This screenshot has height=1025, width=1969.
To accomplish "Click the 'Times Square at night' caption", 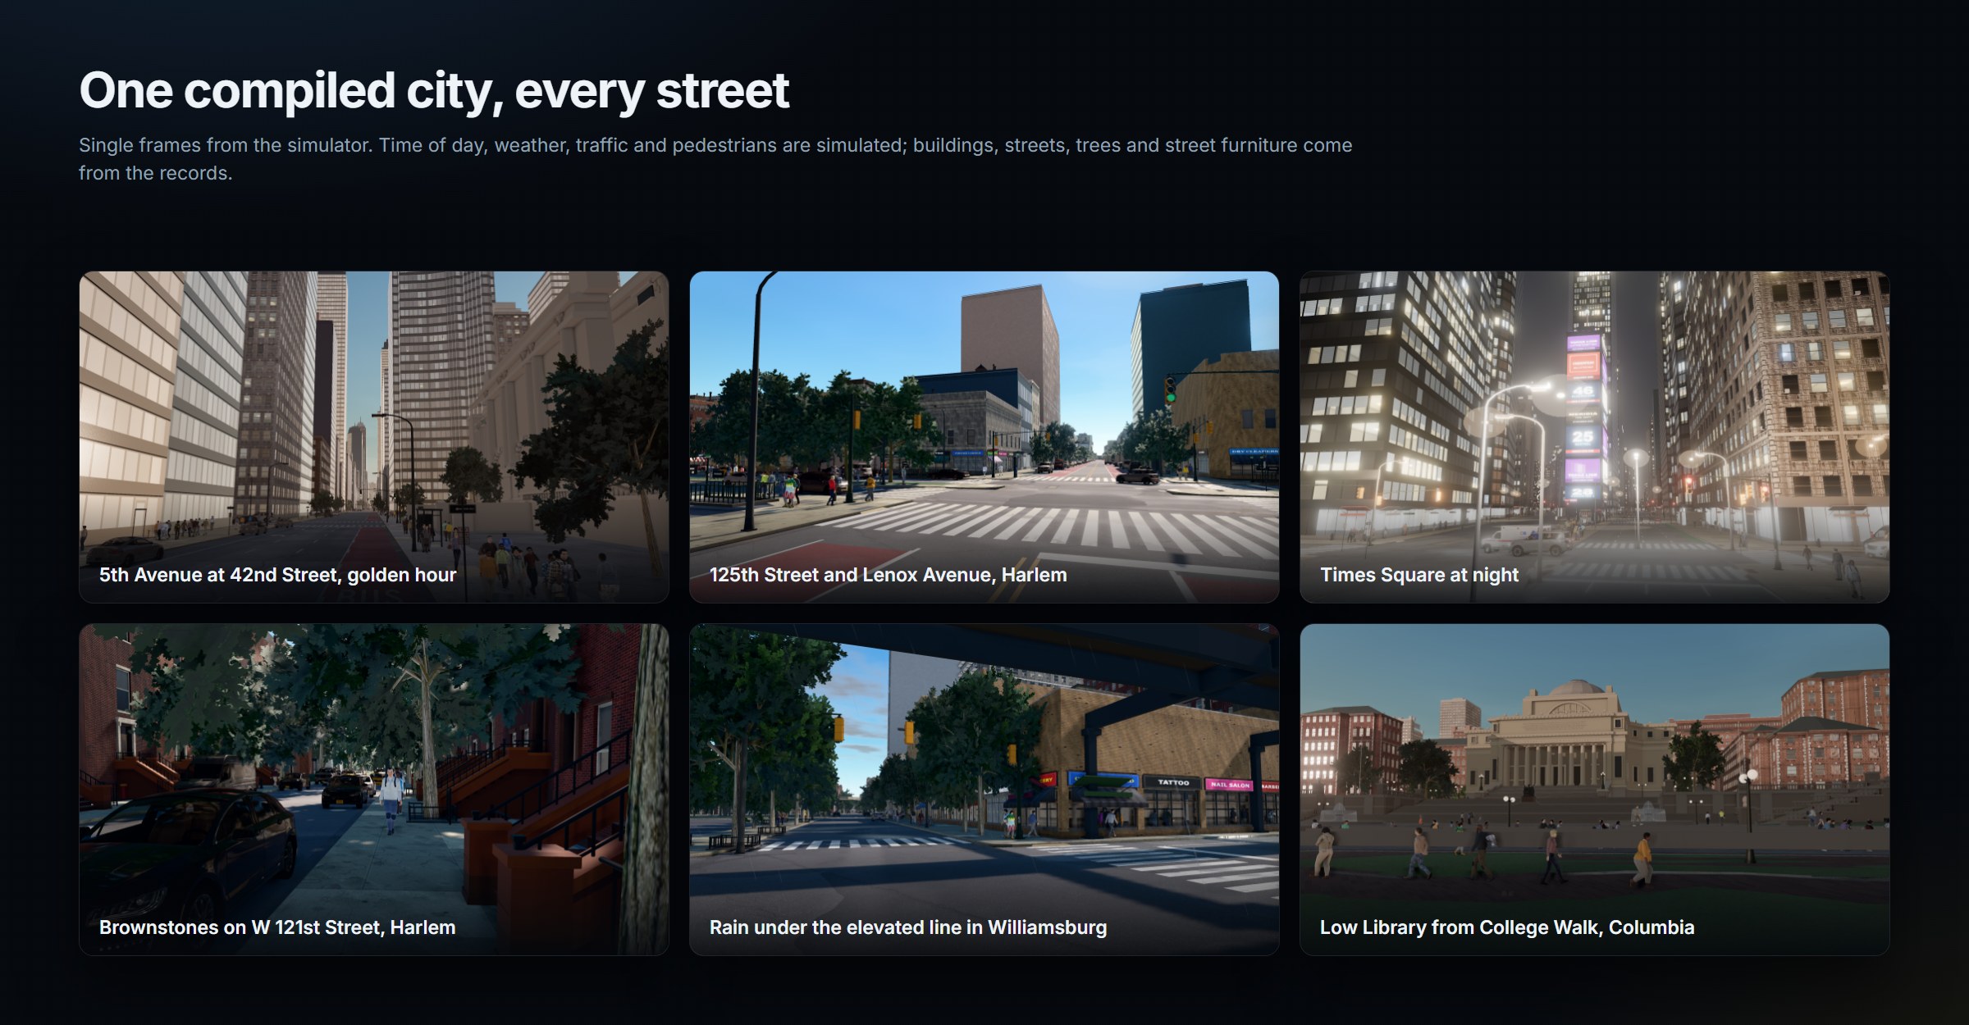I will coord(1419,575).
